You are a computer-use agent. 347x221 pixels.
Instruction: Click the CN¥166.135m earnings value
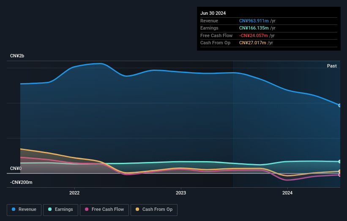click(254, 28)
